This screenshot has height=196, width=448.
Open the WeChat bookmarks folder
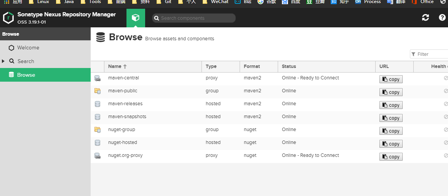point(215,2)
